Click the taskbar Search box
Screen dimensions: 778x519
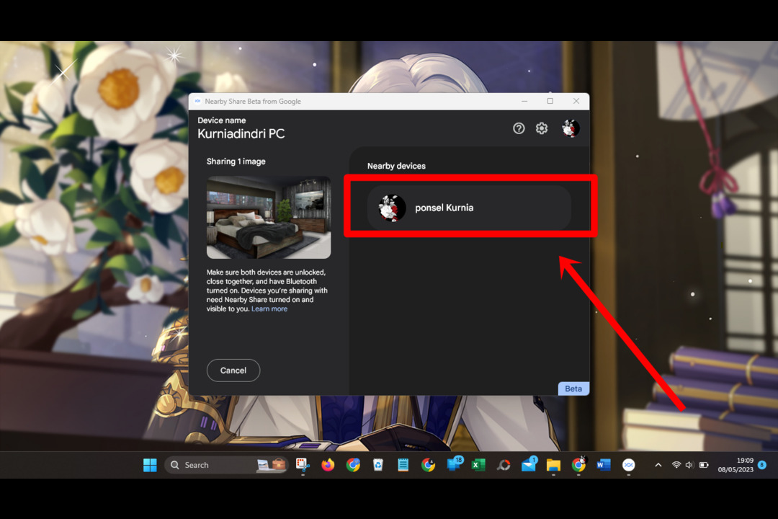pyautogui.click(x=225, y=465)
